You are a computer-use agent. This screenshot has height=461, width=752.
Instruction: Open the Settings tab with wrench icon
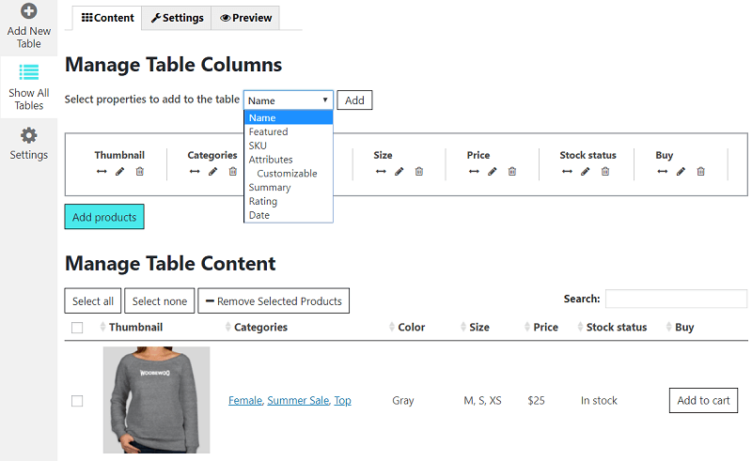pyautogui.click(x=177, y=18)
